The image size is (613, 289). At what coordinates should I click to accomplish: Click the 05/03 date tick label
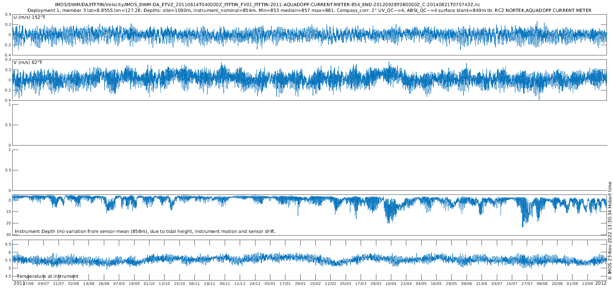point(346,284)
